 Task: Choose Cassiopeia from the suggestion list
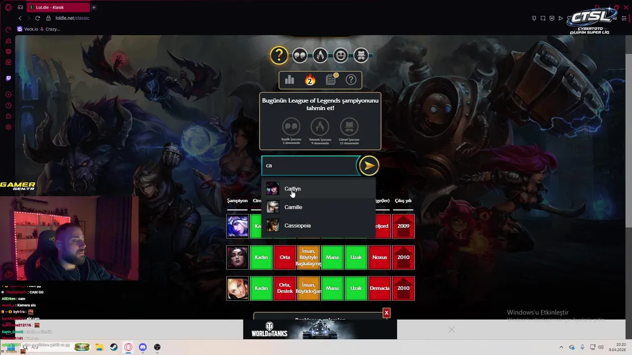[x=318, y=225]
